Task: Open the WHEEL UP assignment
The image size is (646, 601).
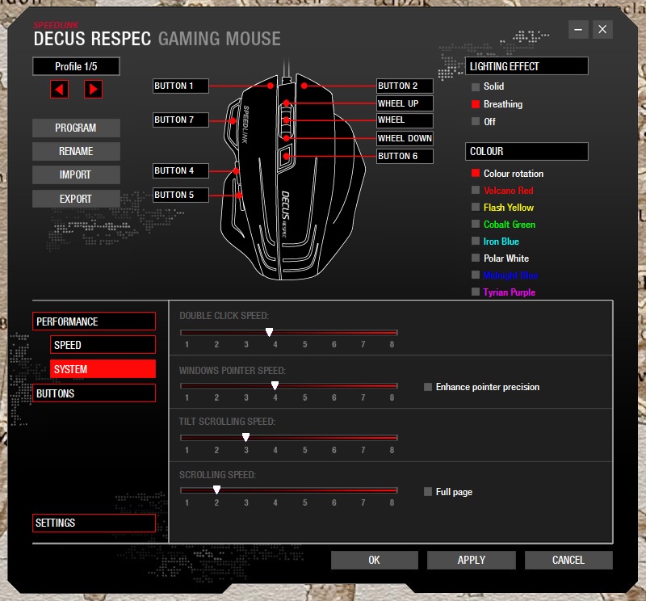Action: tap(405, 103)
